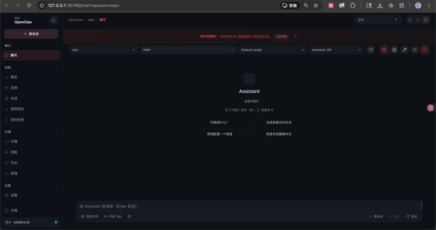Screen dimensions: 436x230
Task: Collapse the 代理 sidebar section header
Action: tap(31, 132)
